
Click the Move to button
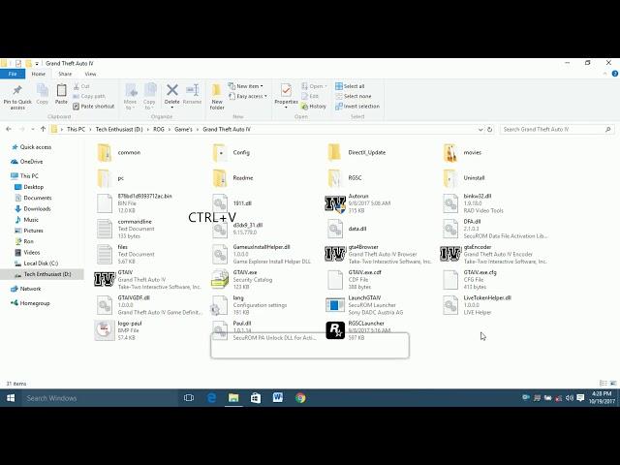click(130, 97)
